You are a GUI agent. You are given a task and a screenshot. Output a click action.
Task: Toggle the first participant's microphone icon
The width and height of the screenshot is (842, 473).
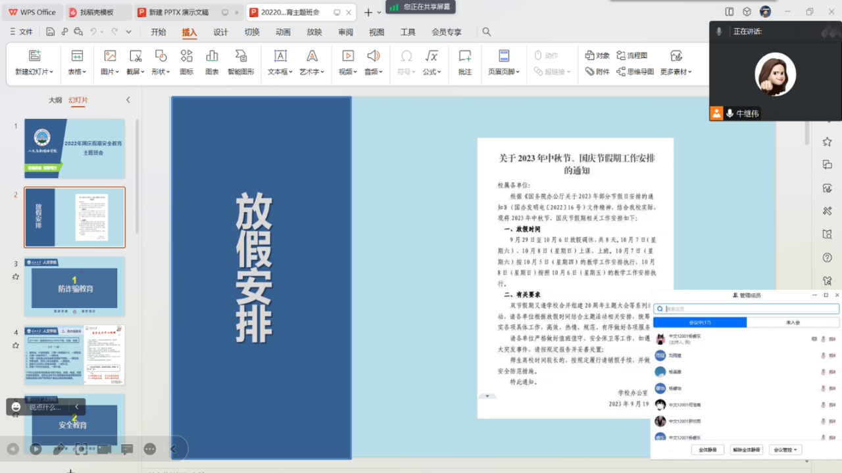[x=822, y=339]
